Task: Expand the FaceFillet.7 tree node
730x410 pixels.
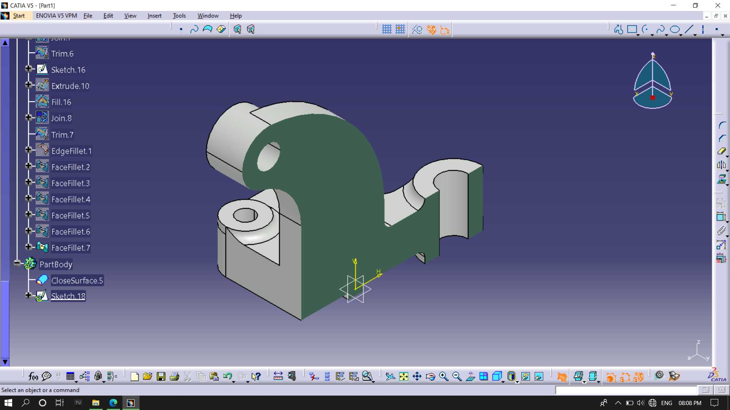Action: [28, 247]
